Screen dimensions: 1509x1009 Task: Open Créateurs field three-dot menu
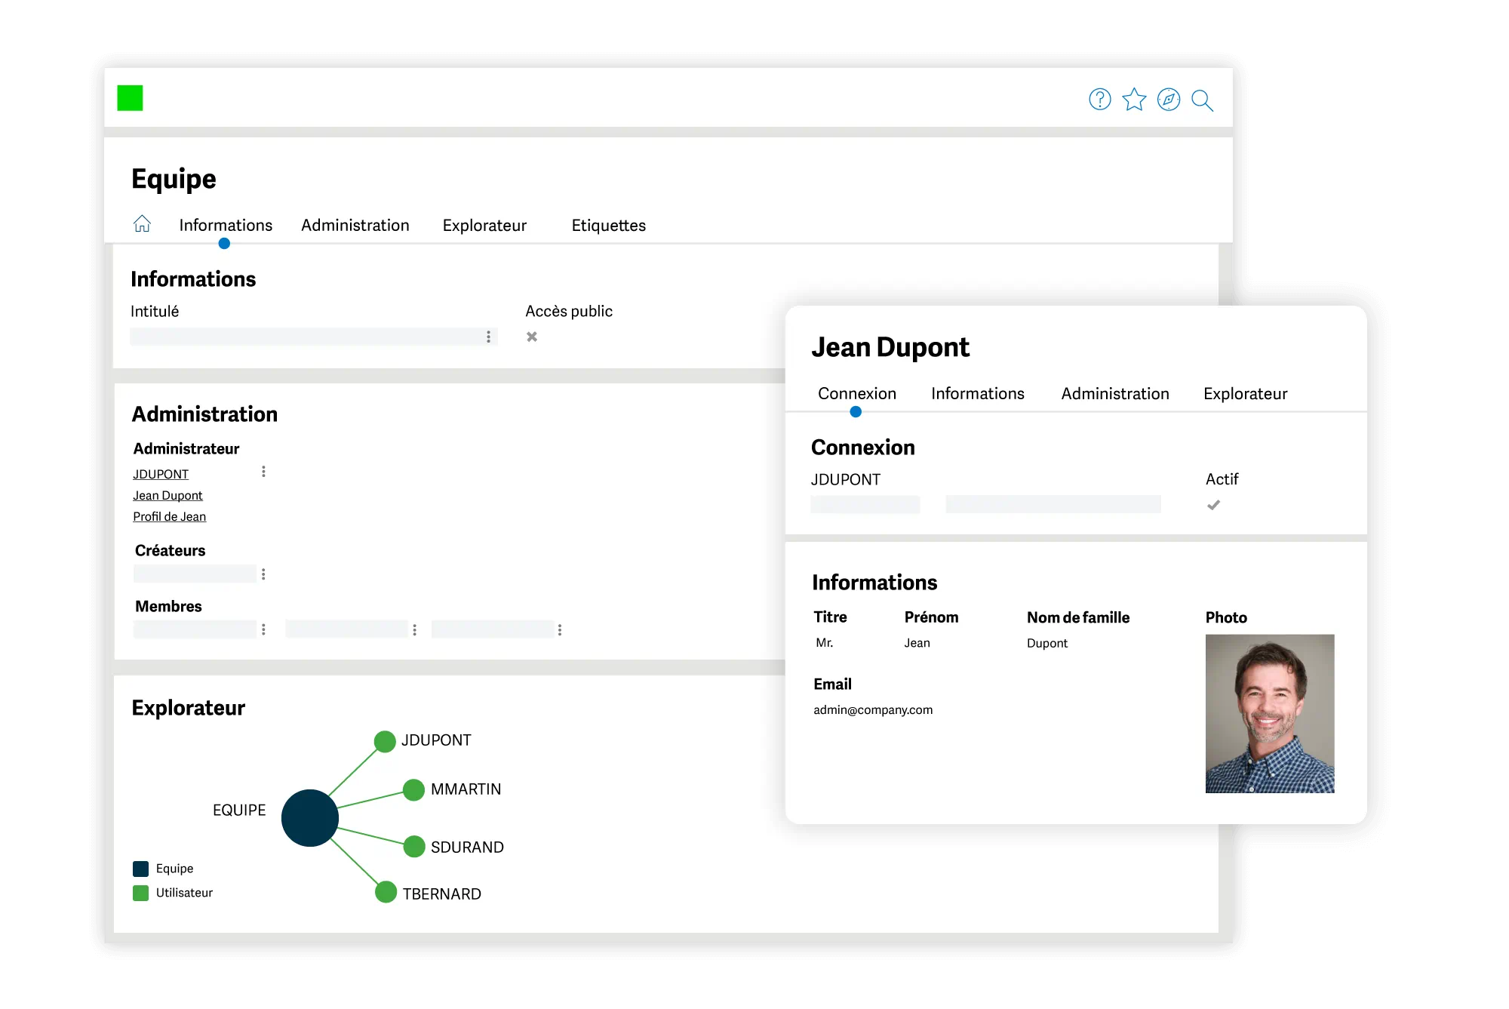tap(263, 574)
